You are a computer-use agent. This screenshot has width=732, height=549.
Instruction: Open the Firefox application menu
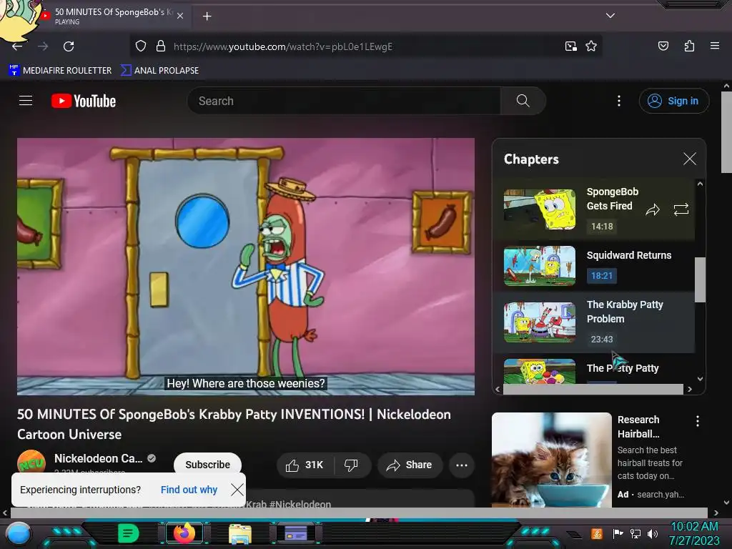715,46
